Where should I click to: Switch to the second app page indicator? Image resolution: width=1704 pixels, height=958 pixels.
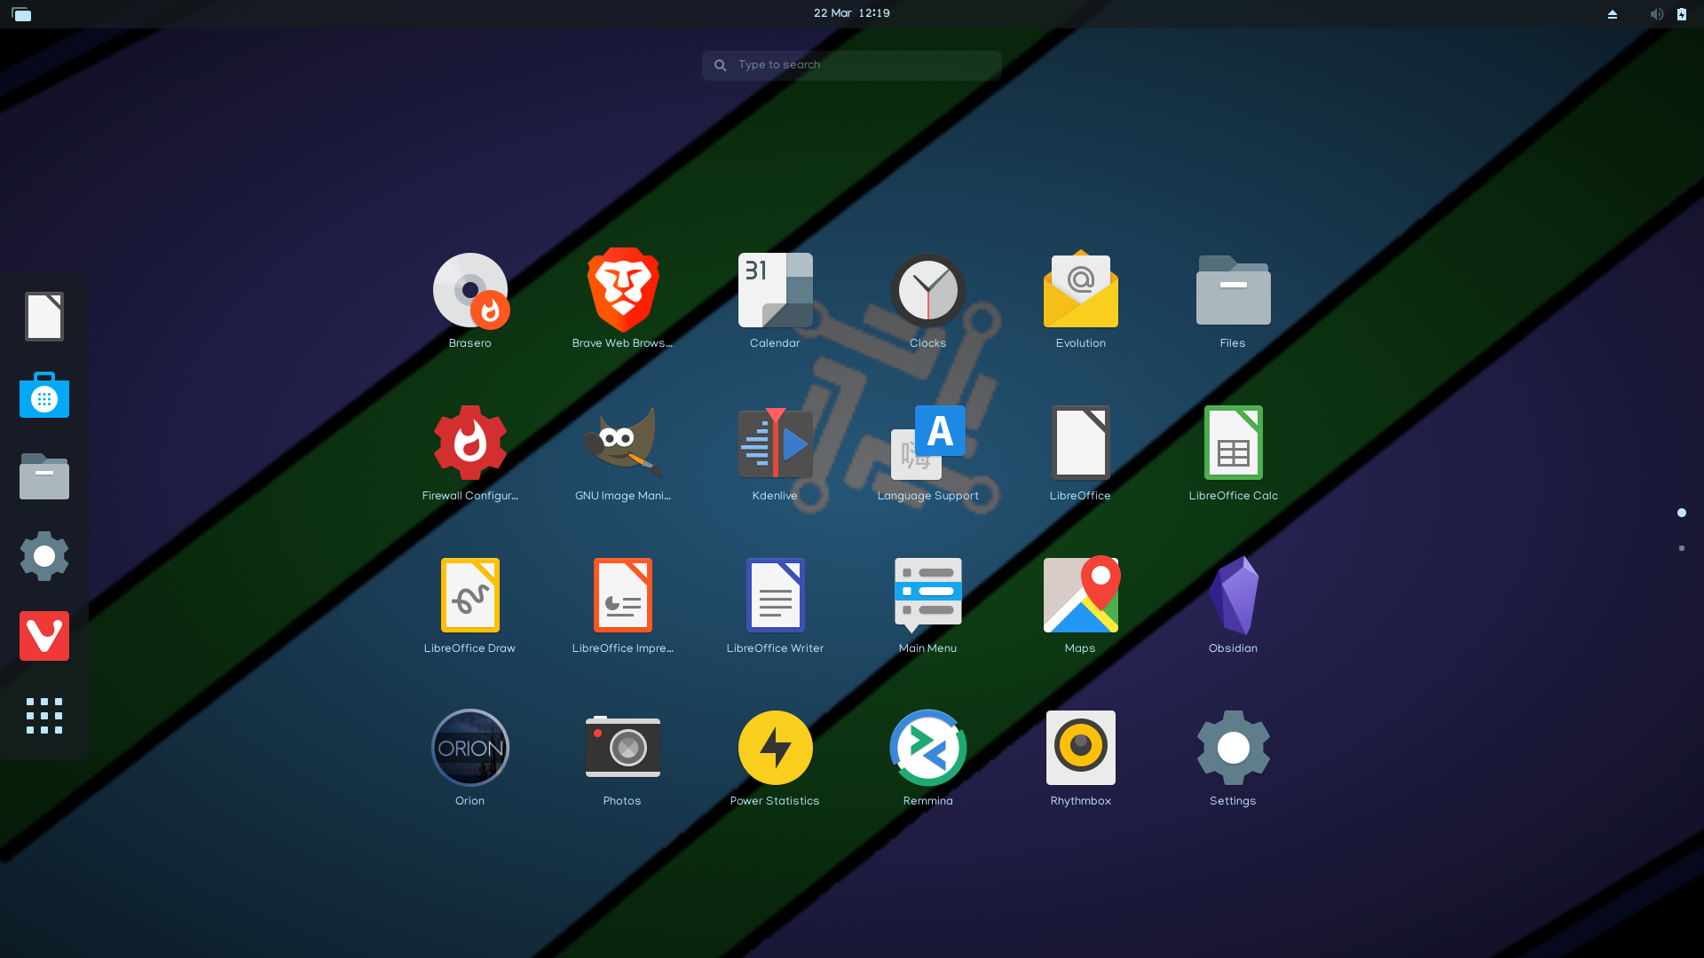pos(1681,548)
